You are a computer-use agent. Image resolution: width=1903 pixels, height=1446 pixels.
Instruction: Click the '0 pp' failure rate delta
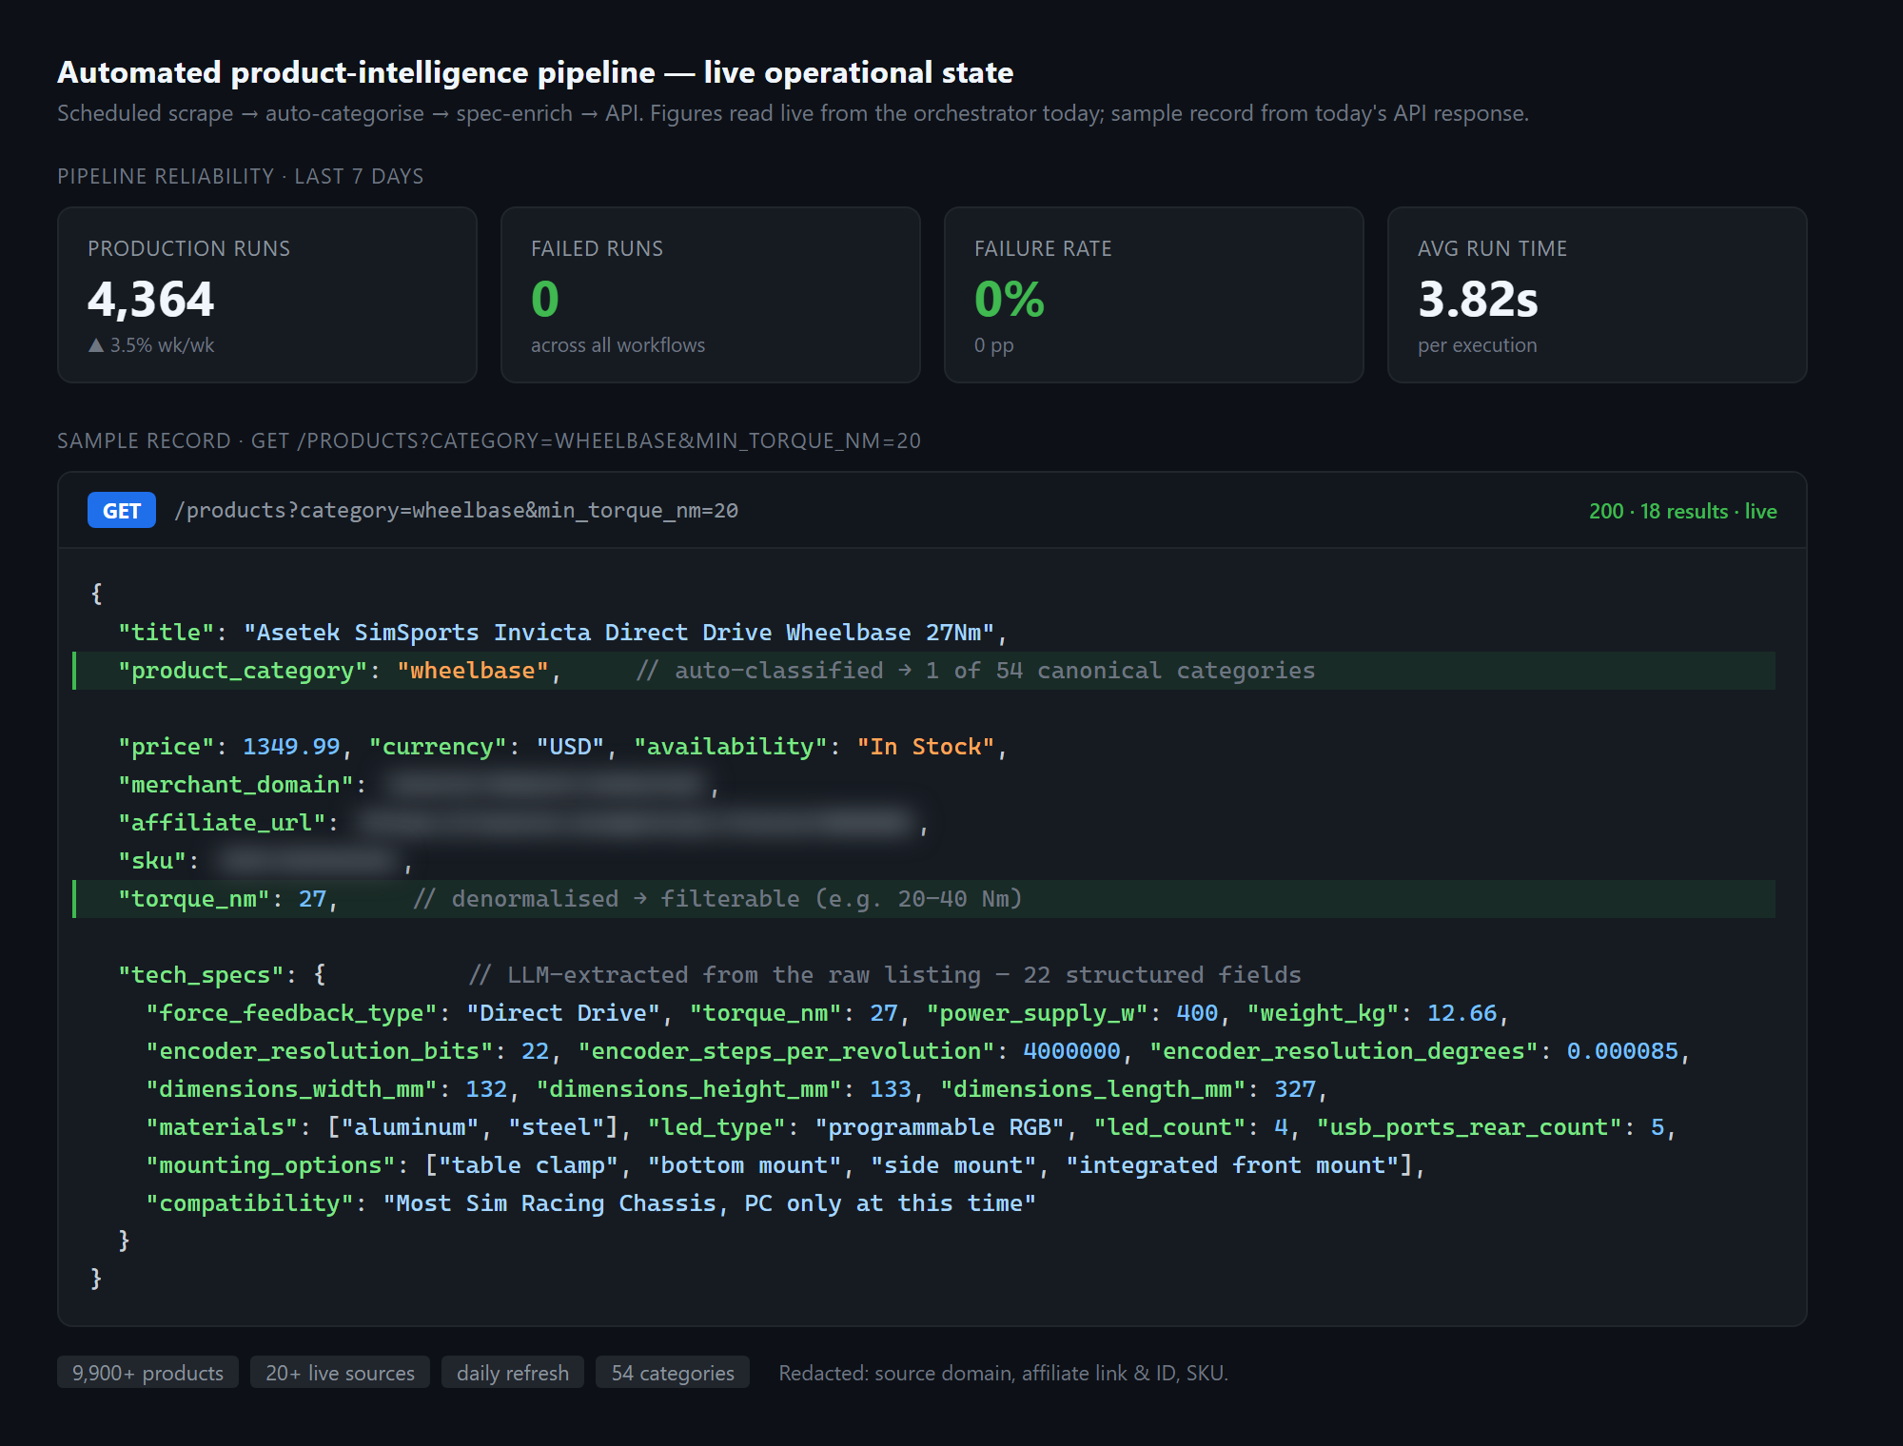tap(994, 345)
